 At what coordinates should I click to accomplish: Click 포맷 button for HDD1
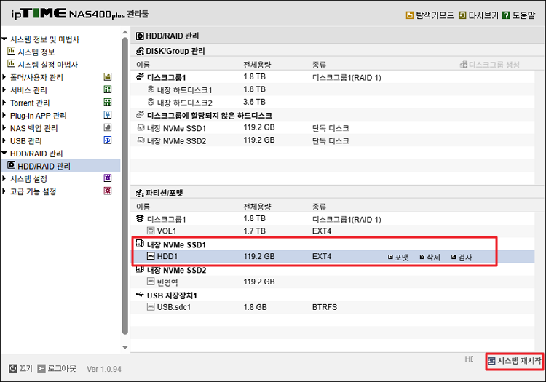click(x=398, y=257)
